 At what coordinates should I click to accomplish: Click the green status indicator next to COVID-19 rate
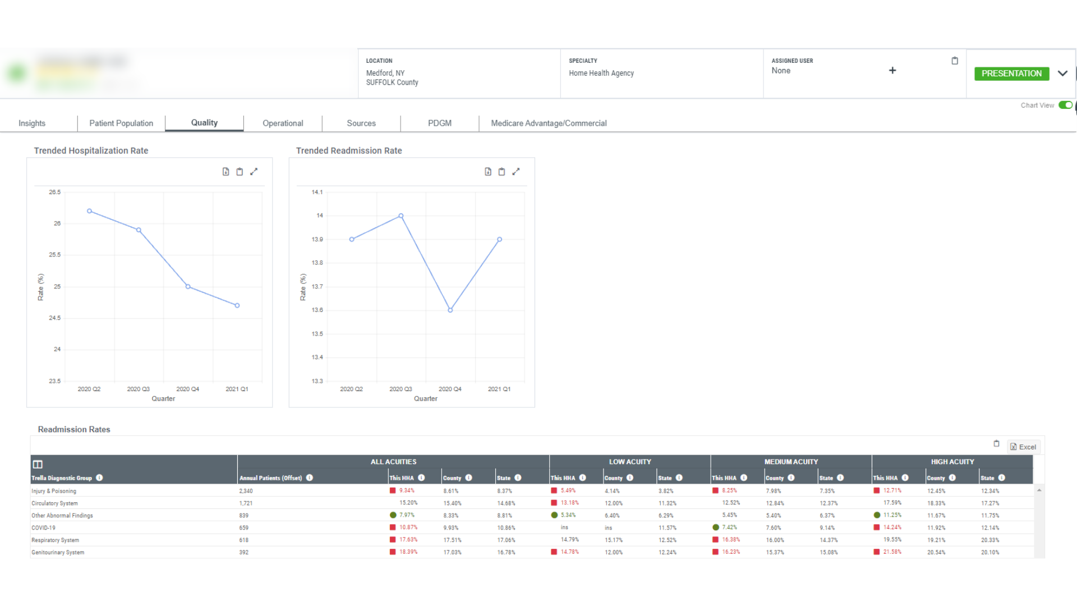pyautogui.click(x=716, y=527)
